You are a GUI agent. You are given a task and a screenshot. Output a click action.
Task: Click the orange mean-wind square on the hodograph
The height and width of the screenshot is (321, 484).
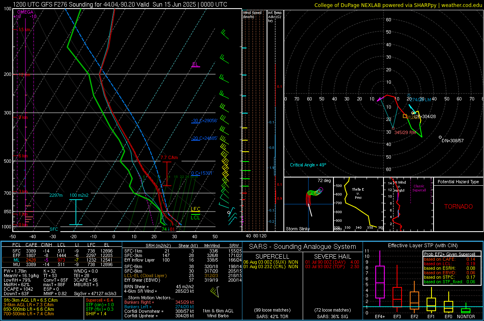[x=405, y=116]
